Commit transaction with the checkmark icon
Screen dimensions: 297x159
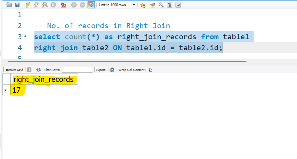coord(74,5)
